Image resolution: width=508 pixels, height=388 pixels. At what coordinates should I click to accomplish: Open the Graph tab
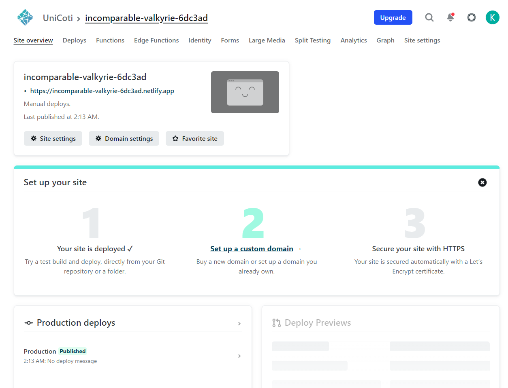[385, 40]
